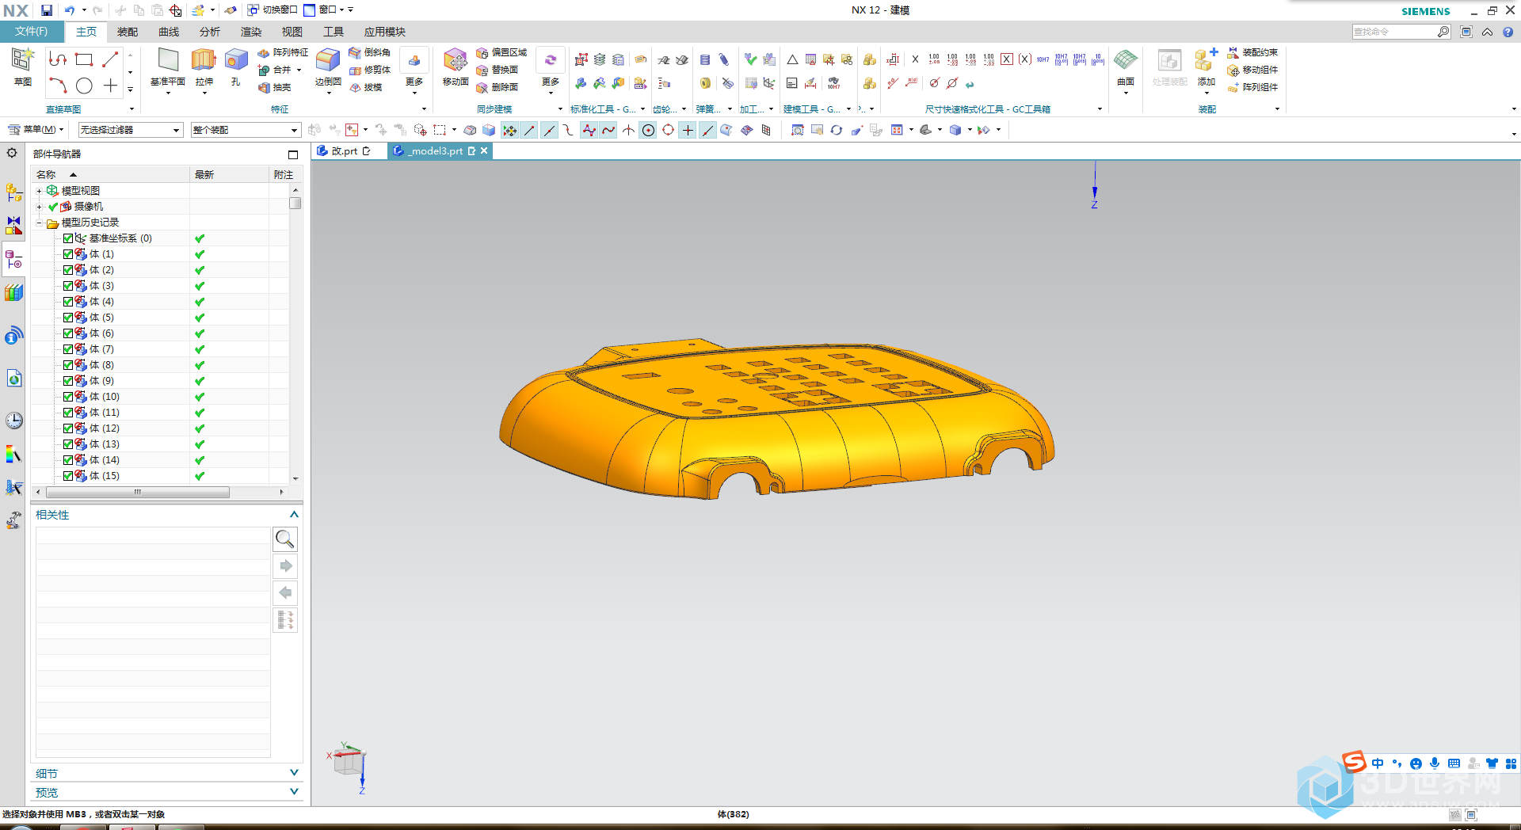The width and height of the screenshot is (1521, 830).
Task: Expand the 摄像机 tree node
Action: [39, 207]
